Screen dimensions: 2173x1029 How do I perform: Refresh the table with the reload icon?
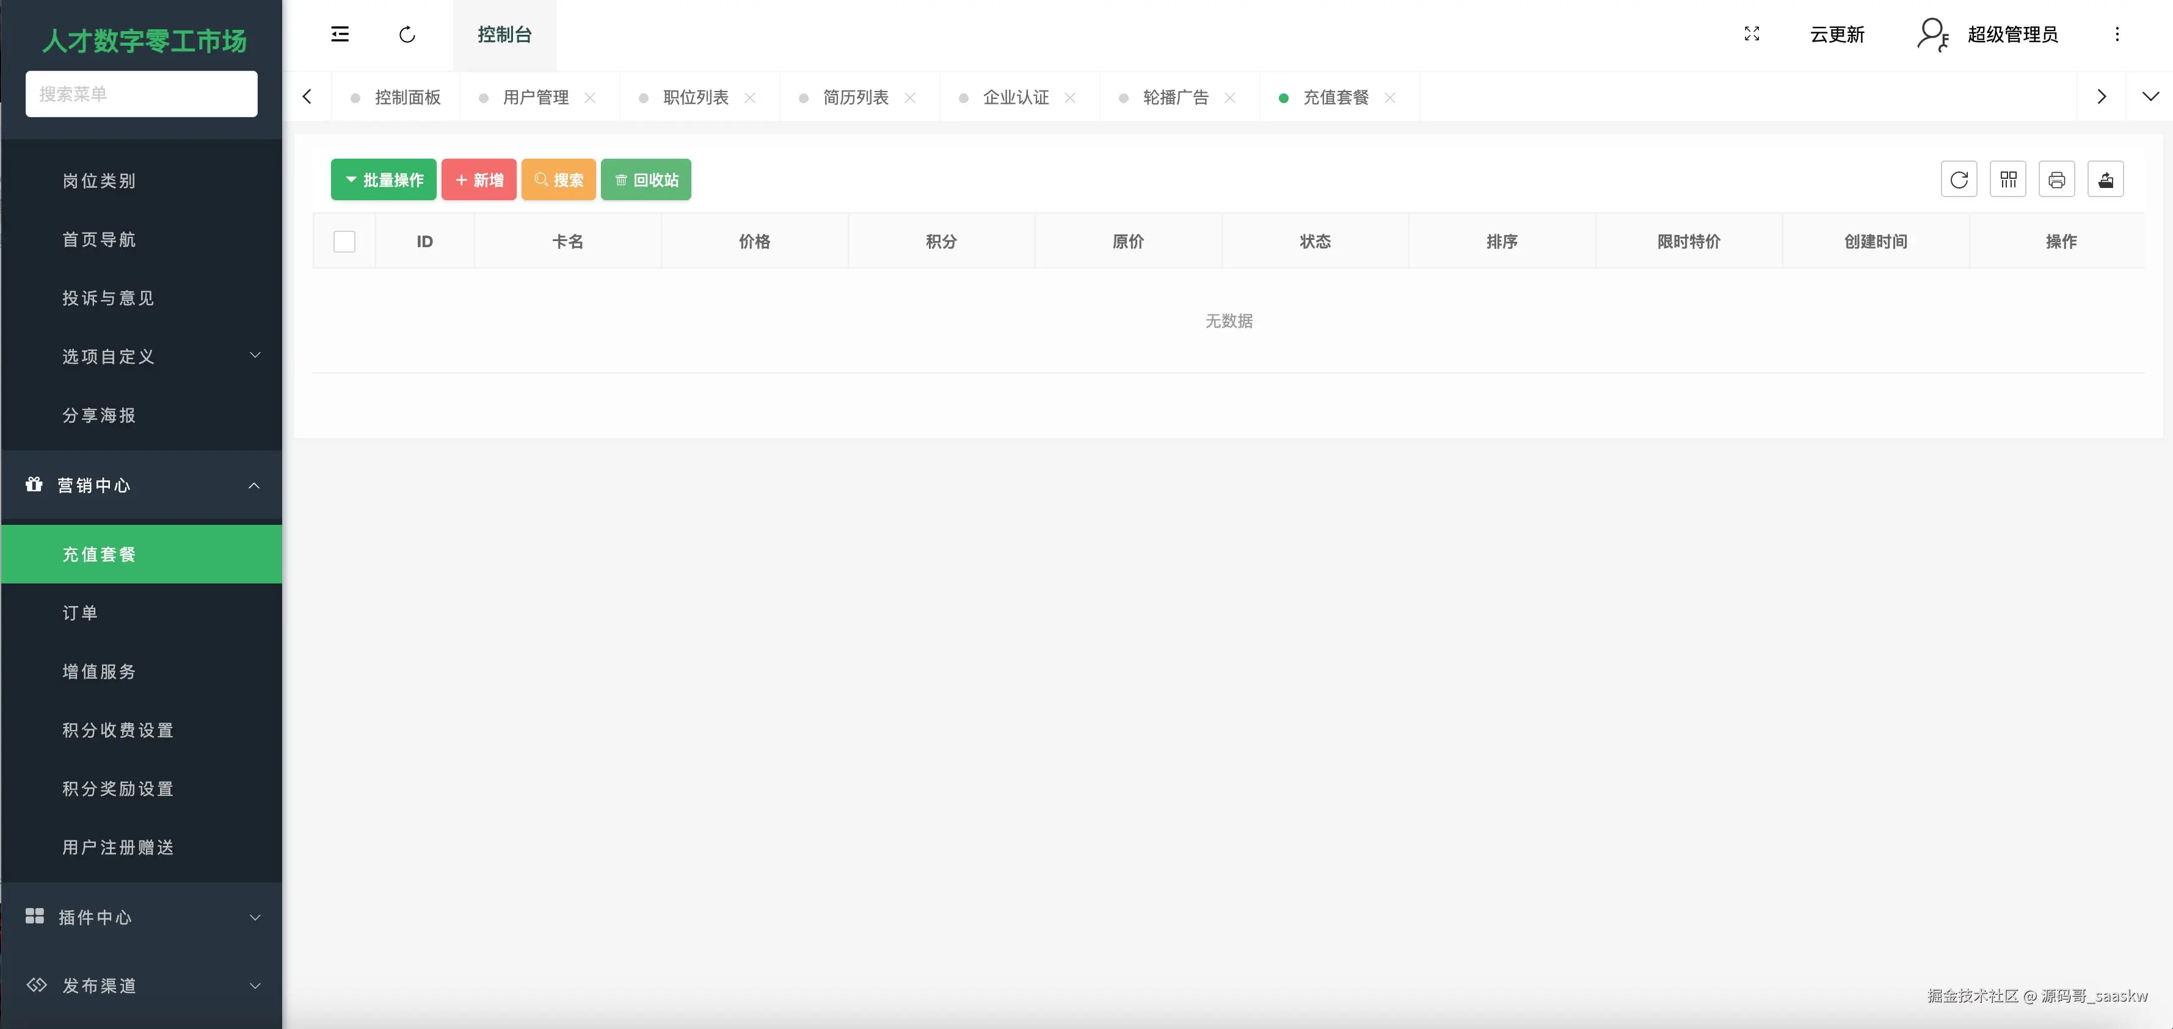[x=1959, y=179]
